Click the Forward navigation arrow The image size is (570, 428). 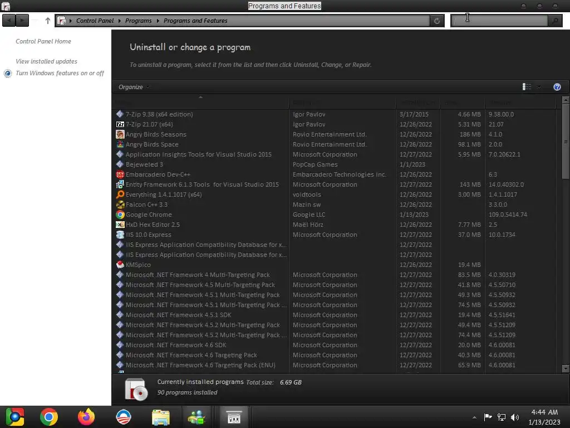click(22, 21)
